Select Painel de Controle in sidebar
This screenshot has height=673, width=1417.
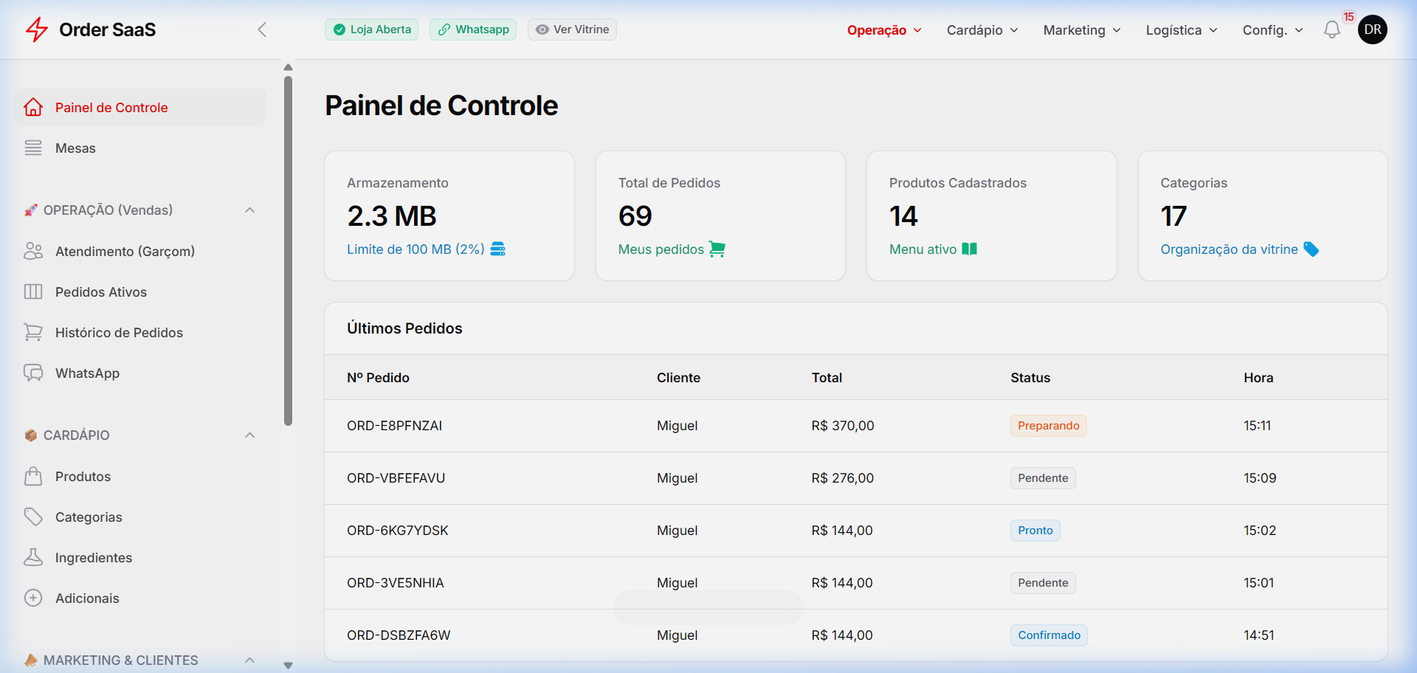coord(140,107)
